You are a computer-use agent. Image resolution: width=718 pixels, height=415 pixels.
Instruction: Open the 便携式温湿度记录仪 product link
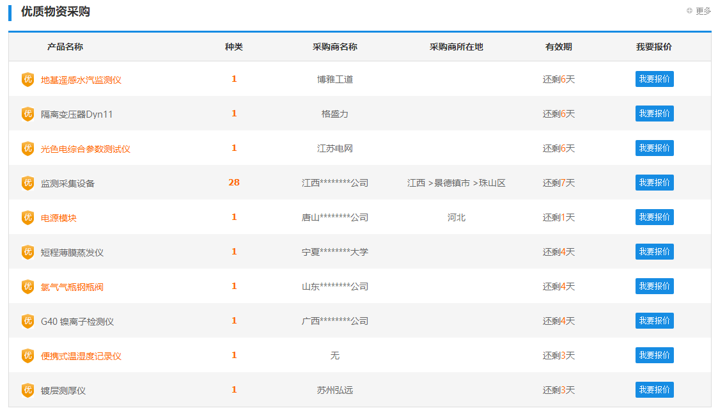[81, 356]
